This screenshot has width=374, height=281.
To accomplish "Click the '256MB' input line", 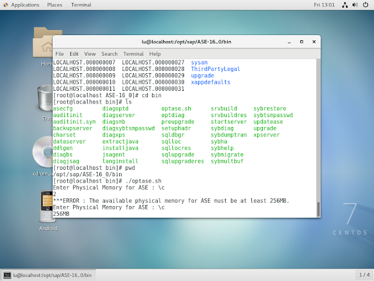I will [61, 214].
